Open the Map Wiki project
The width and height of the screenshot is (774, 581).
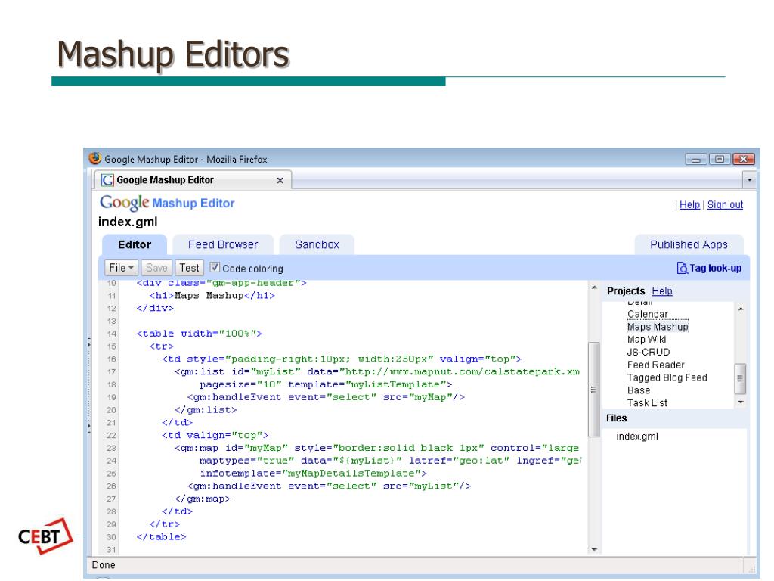[647, 340]
